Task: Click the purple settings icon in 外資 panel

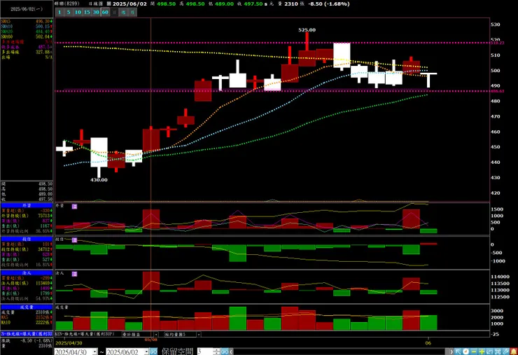Action: [x=74, y=207]
